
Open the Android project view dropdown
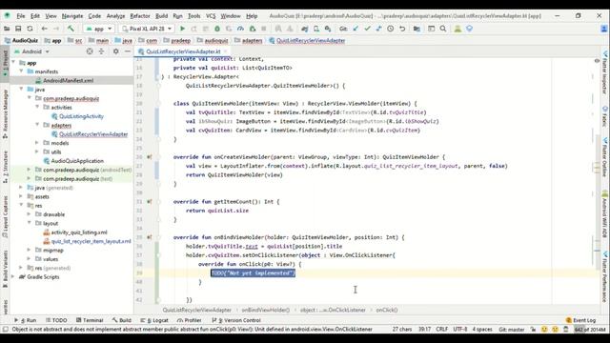point(31,51)
